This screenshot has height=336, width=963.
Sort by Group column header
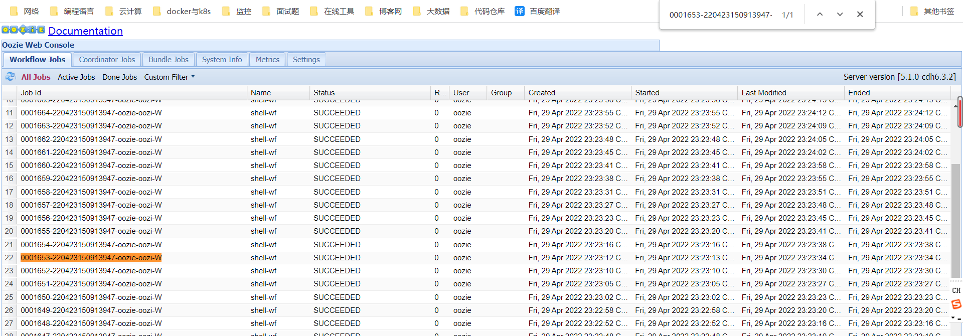(505, 92)
